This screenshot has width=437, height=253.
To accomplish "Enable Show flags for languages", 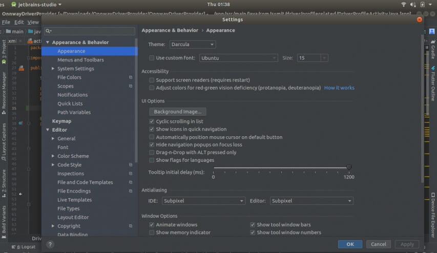I will coord(152,160).
